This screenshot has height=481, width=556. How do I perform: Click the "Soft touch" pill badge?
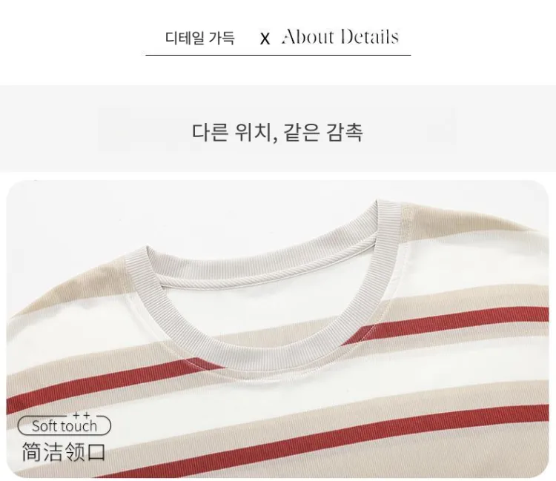coord(64,425)
